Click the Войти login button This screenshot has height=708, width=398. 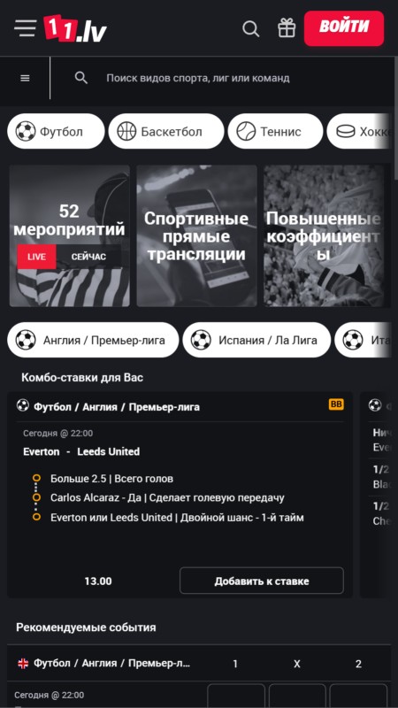coord(344,28)
